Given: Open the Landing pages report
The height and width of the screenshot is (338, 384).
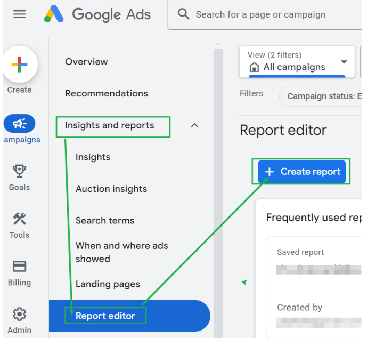Looking at the screenshot, I should tap(108, 284).
